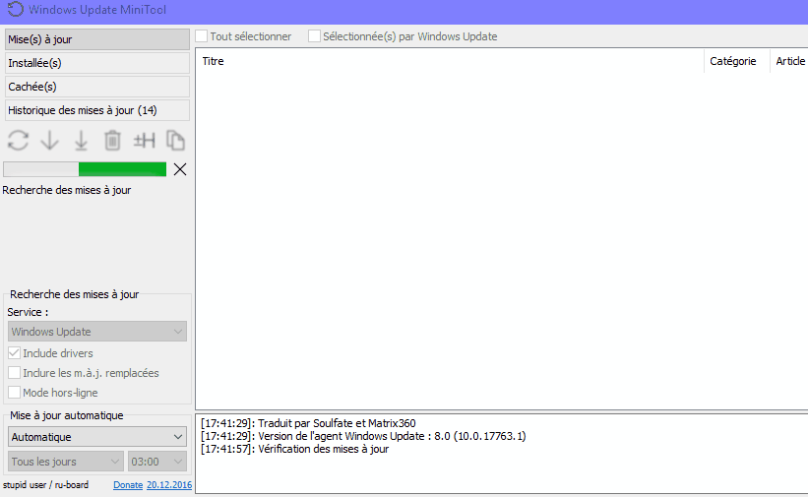The image size is (808, 497).
Task: Click the refresh check-for-updates icon
Action: tap(18, 140)
